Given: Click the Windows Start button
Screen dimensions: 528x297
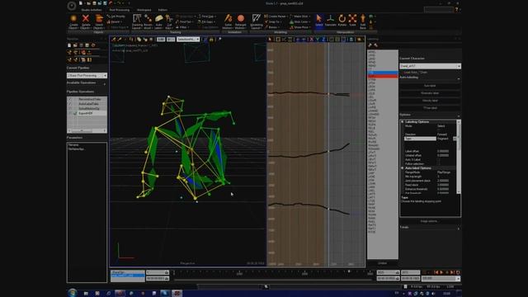Looking at the screenshot, I should point(73,293).
